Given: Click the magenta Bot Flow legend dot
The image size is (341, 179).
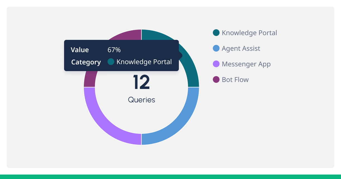Looking at the screenshot, I should (216, 80).
